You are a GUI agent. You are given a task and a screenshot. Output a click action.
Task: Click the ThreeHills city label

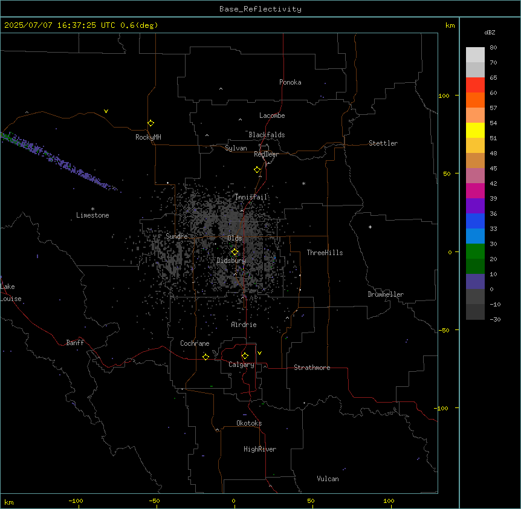tap(325, 253)
